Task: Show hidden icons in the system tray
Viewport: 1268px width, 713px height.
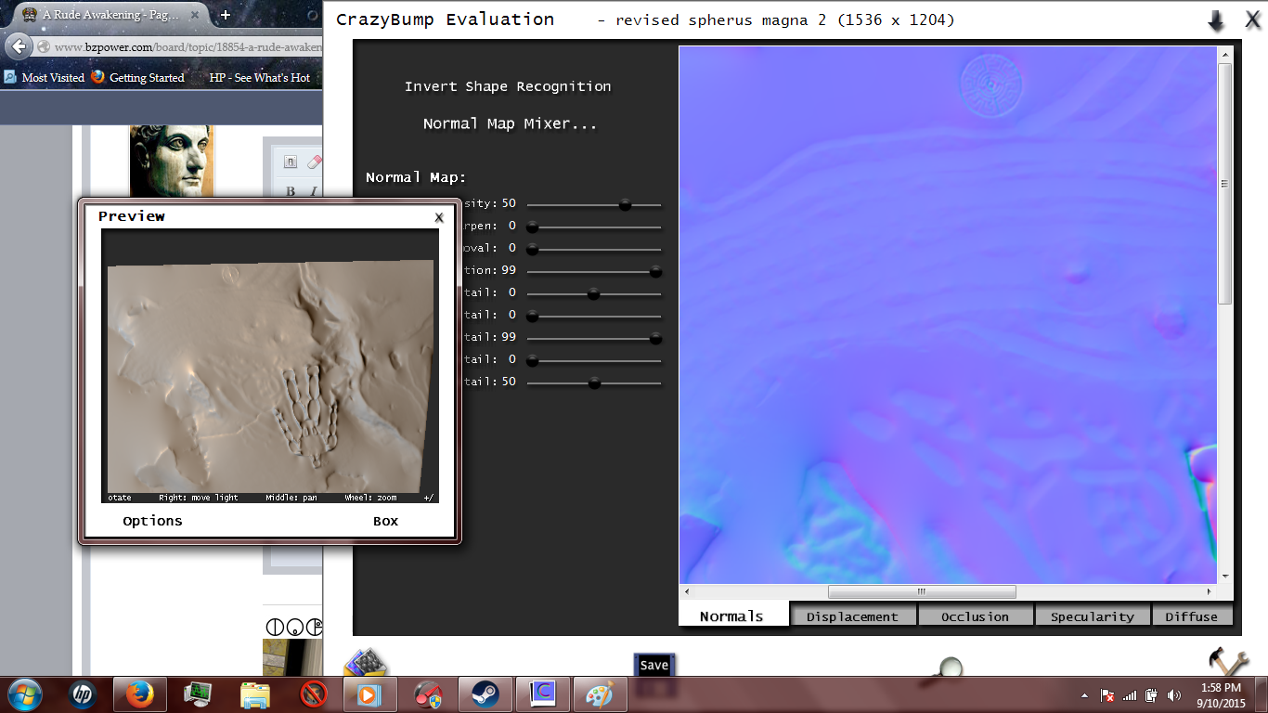Action: [x=1083, y=694]
